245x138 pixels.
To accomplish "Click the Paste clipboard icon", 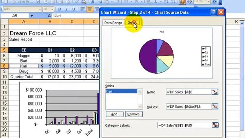I will pyautogui.click(x=107, y=2).
